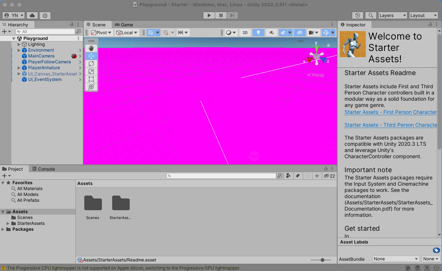Select the Rotate tool in Scene toolbar
The width and height of the screenshot is (442, 271).
tap(91, 64)
